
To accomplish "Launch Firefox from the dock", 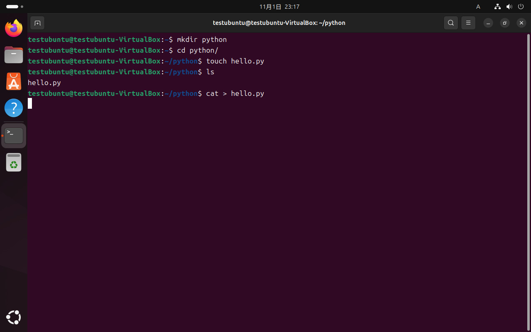I will pos(14,28).
